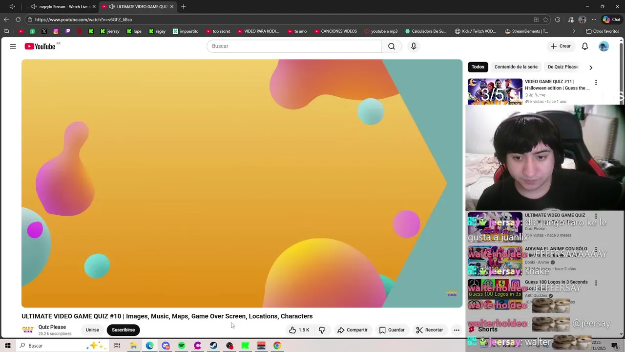This screenshot has height=352, width=625.
Task: Reload the page with browser refresh icon
Action: point(18,20)
